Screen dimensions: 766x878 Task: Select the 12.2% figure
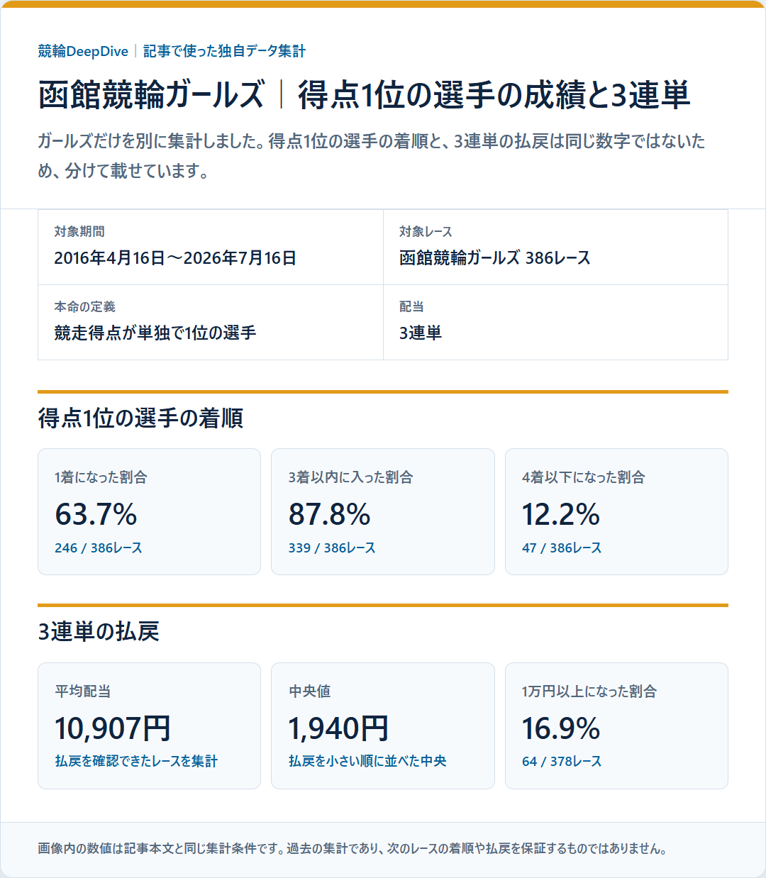click(561, 514)
